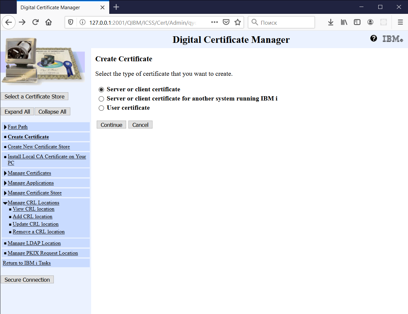
Task: Click the IBM logo
Action: (x=392, y=39)
